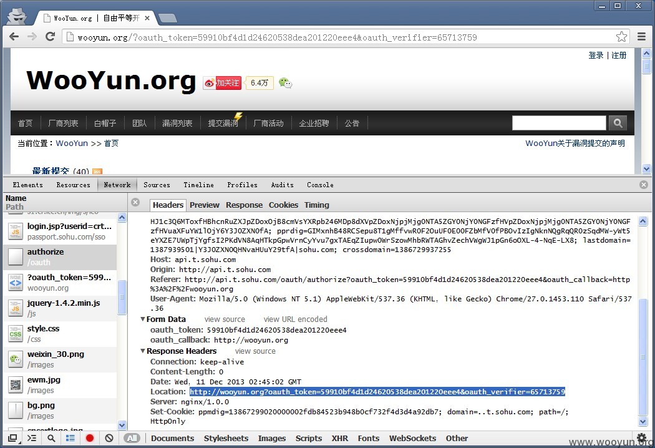Click down arrow of headers pane scrollbar
Viewport: 655px width, 448px height.
(643, 421)
